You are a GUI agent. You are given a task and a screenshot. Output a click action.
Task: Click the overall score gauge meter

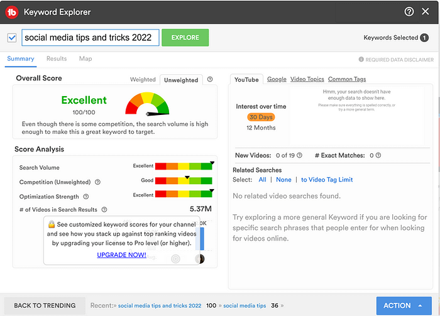pos(147,104)
